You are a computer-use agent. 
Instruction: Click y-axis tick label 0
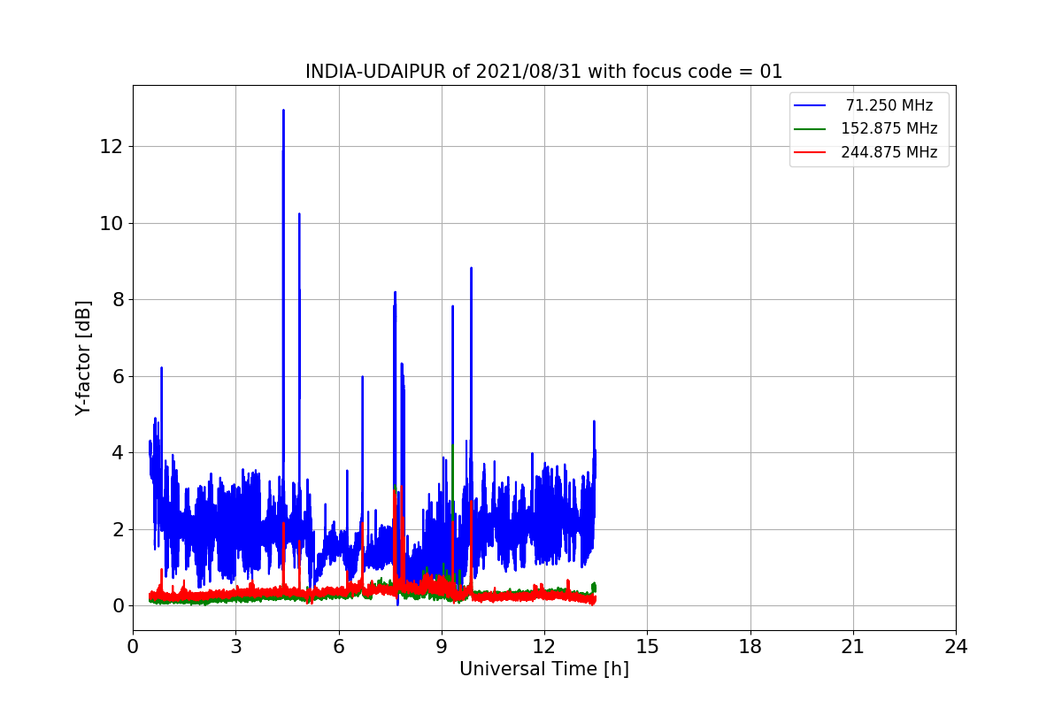click(117, 606)
